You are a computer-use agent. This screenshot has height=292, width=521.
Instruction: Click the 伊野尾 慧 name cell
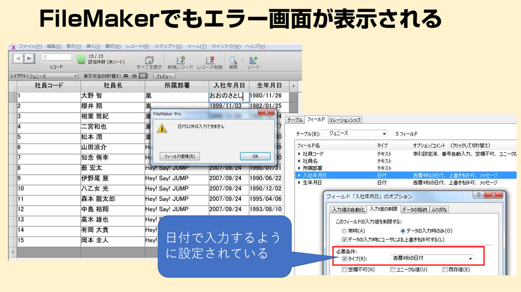click(x=113, y=179)
